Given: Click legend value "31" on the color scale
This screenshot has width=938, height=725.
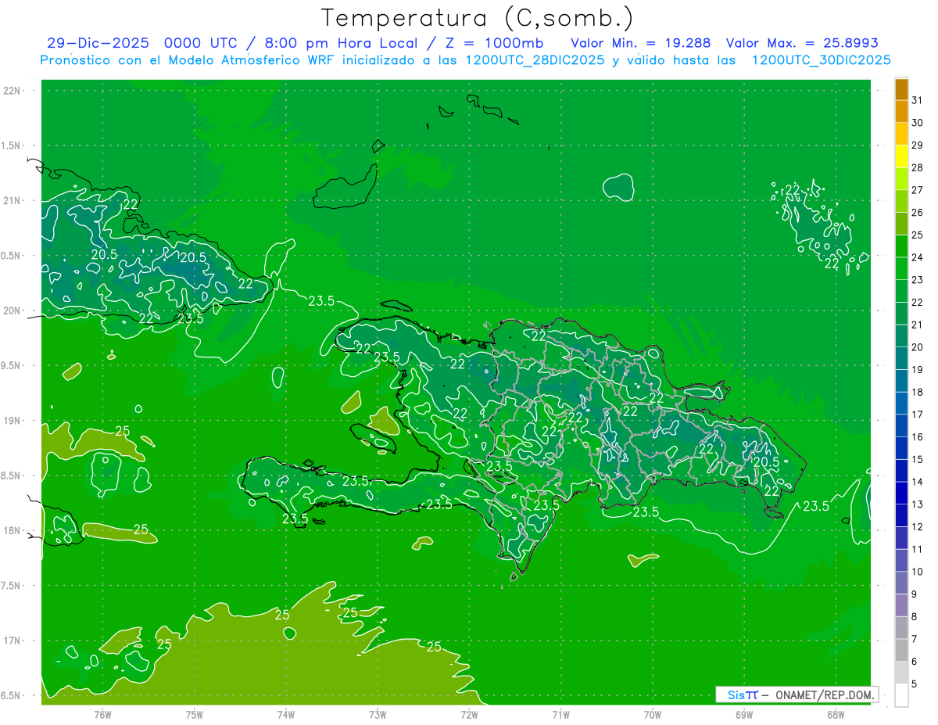Looking at the screenshot, I should pyautogui.click(x=918, y=99).
